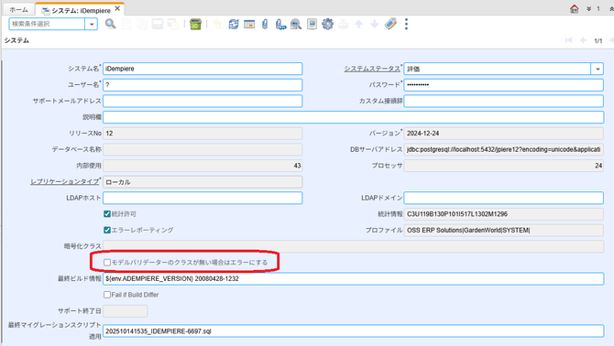This screenshot has width=614, height=346.
Task: Click the カスタム接頭辞 input field
Action: tap(504, 101)
